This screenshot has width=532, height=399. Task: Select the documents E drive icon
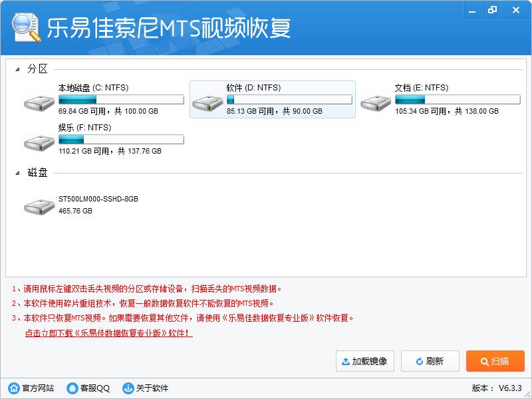[376, 103]
